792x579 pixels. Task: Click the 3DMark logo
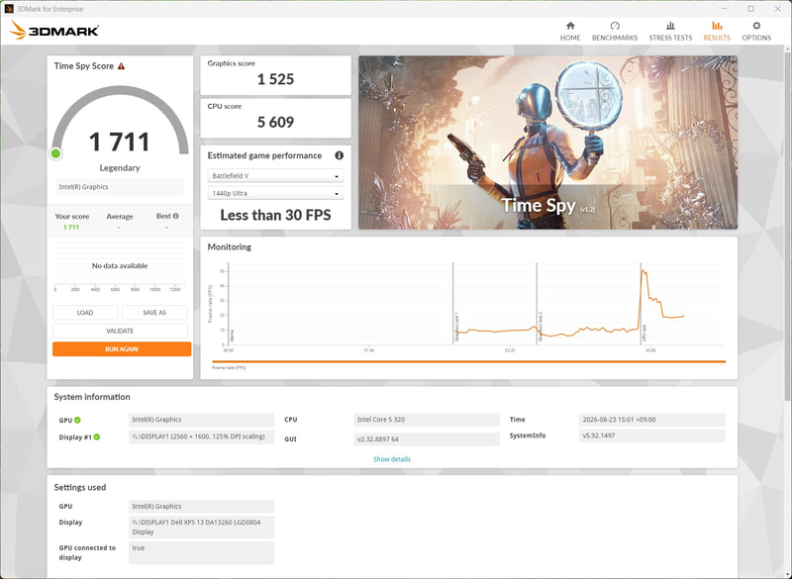coord(54,31)
